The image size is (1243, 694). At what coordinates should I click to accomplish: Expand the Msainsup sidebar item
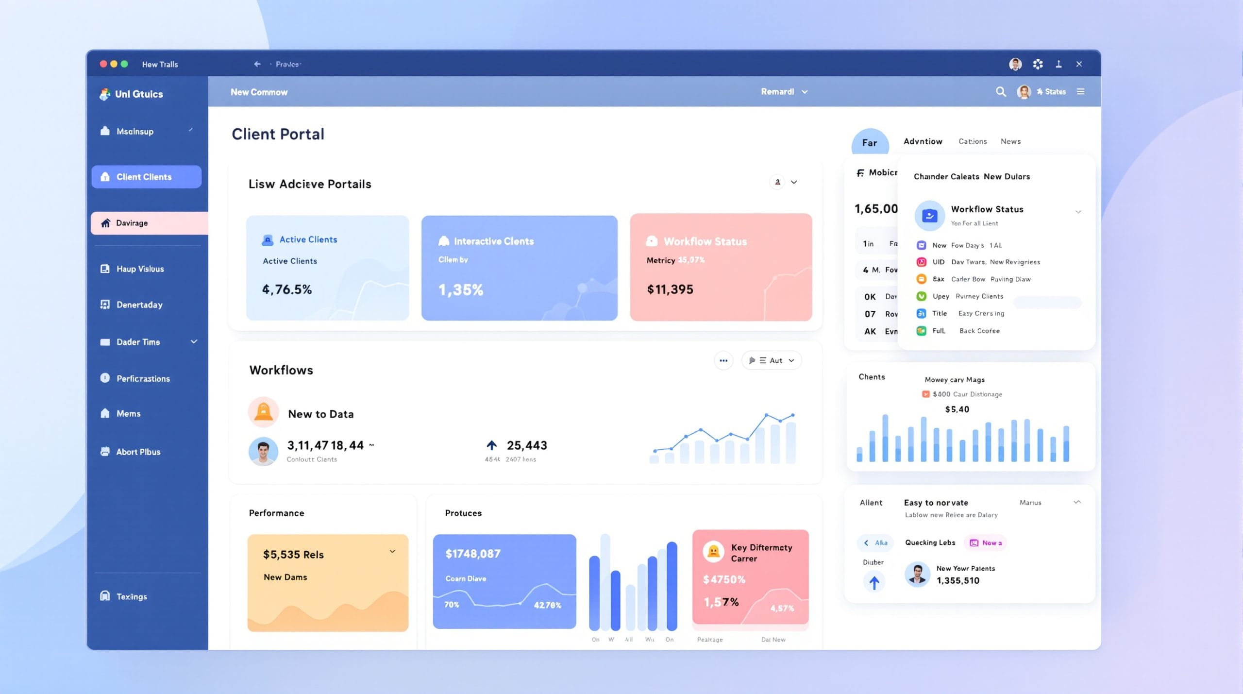191,130
